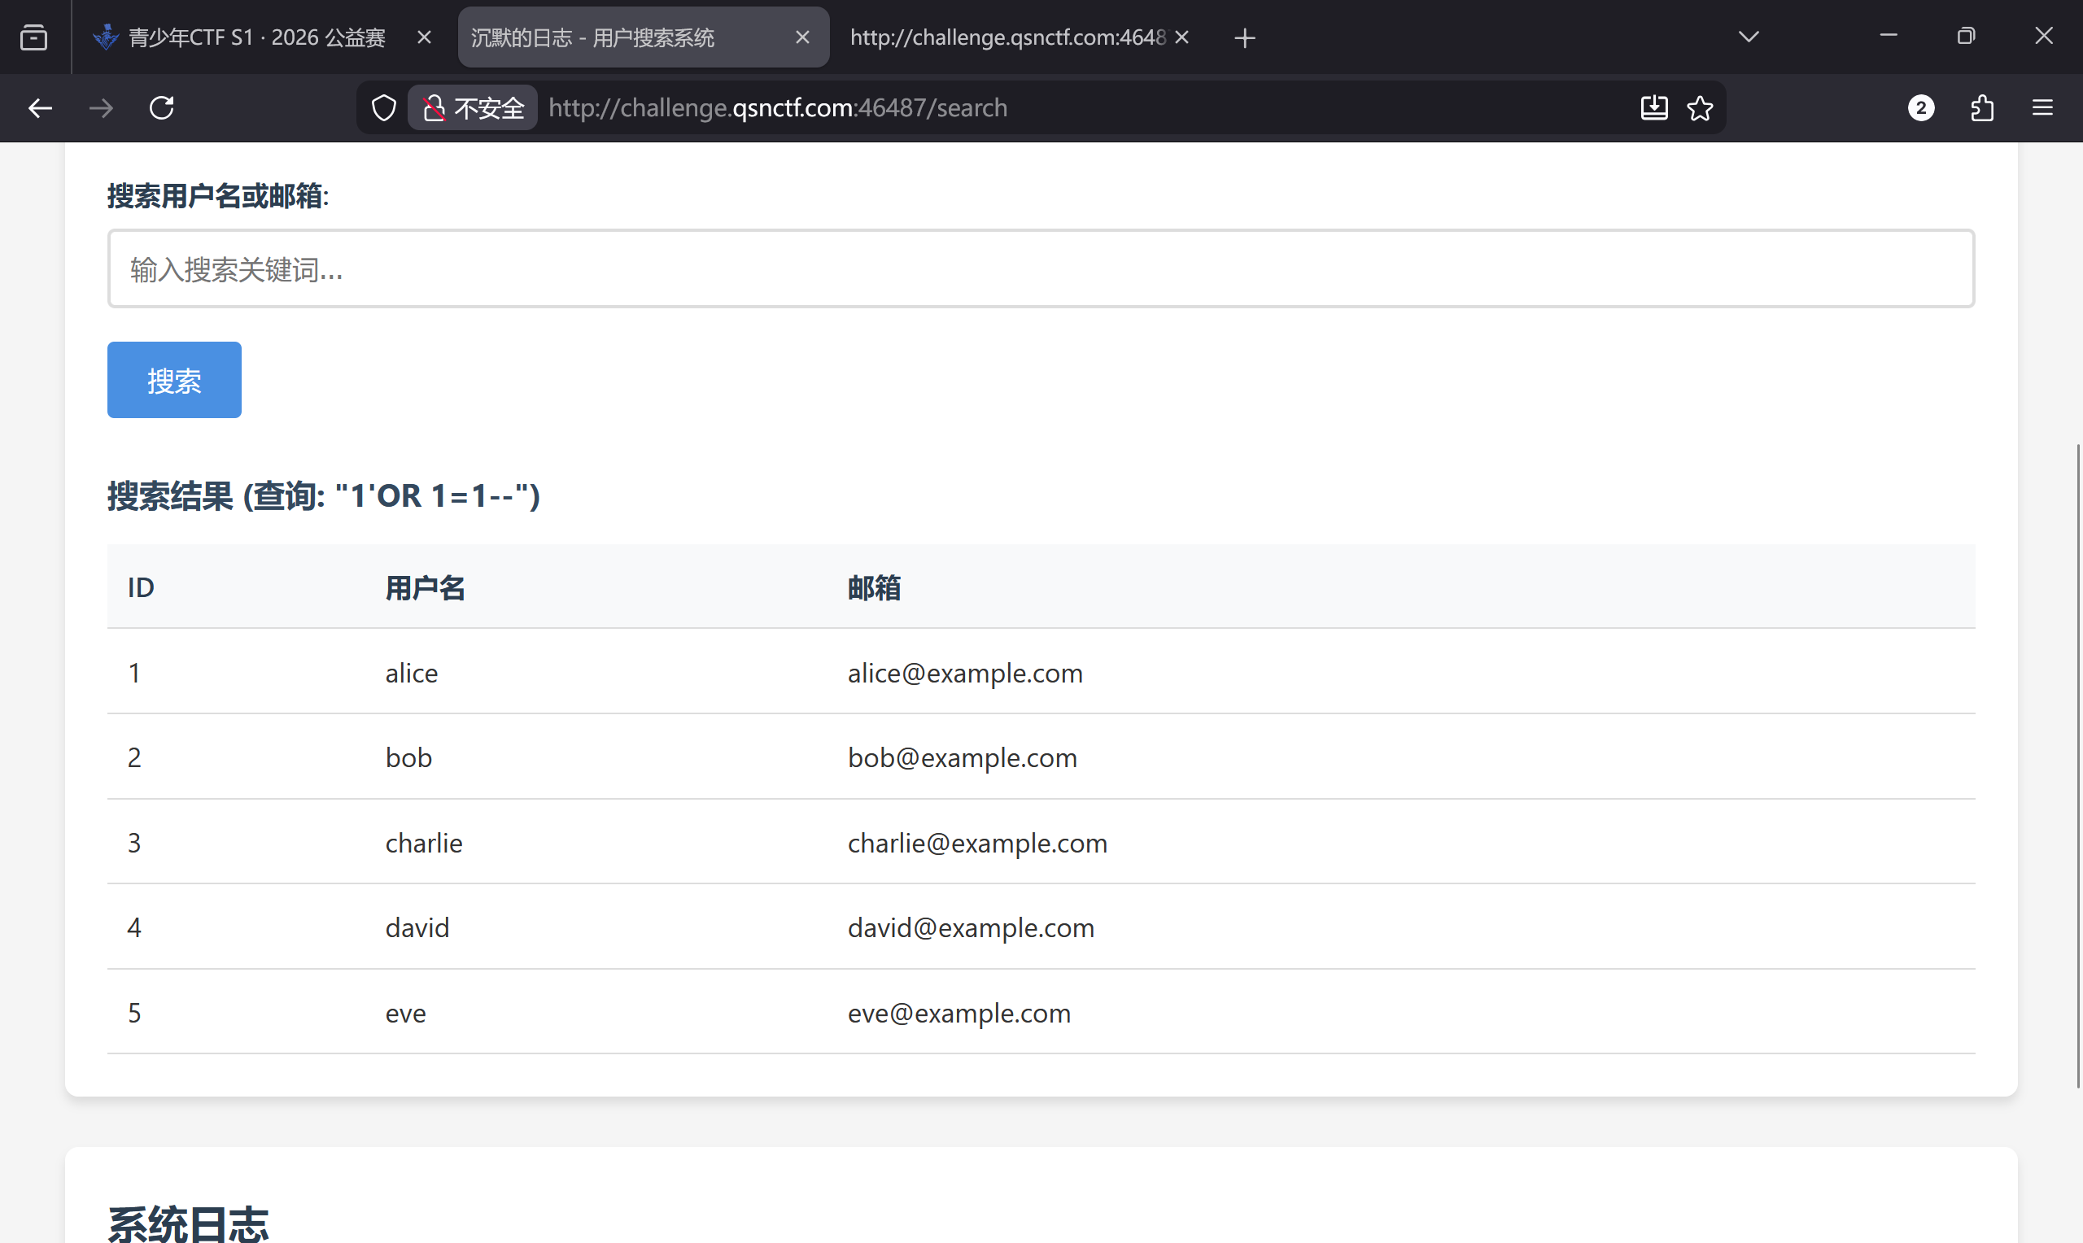Expand the list all tabs chevron
2083x1243 pixels.
(1748, 37)
